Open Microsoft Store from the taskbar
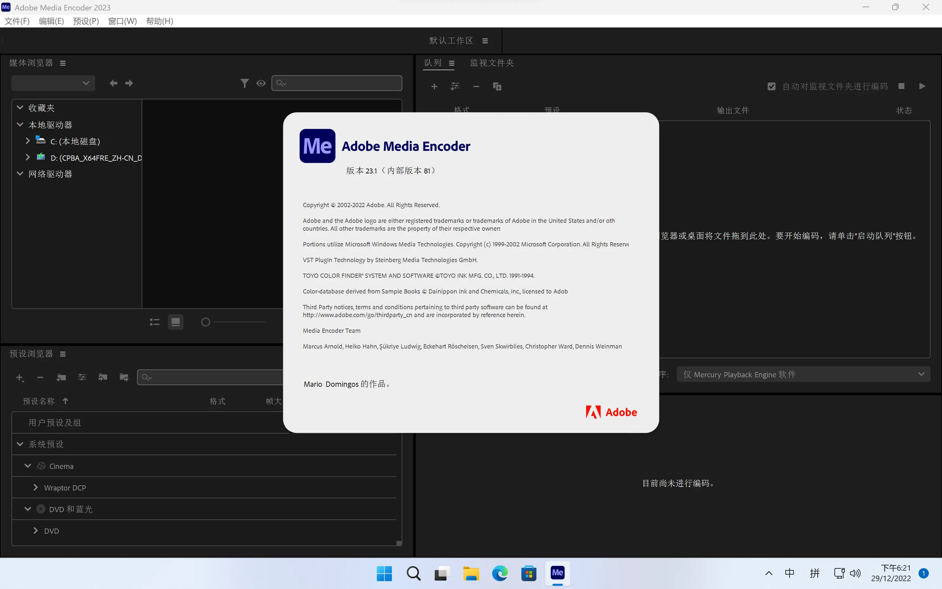 pos(529,573)
